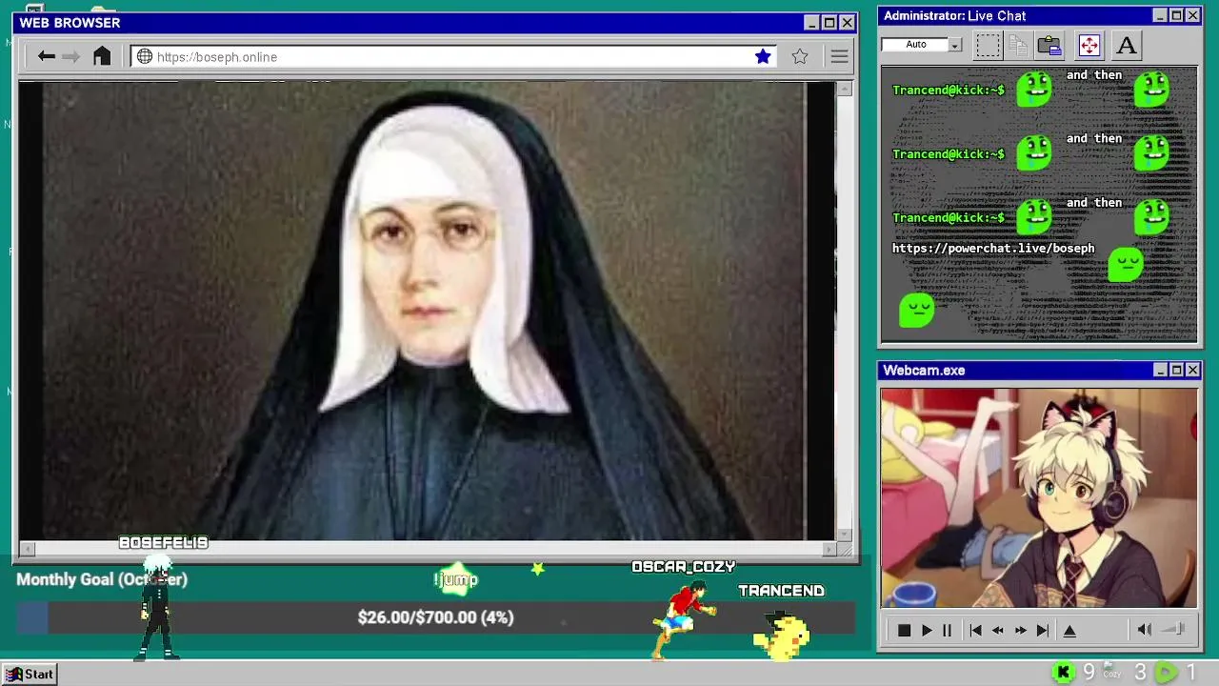Adjust the Webcam.exe volume slider
This screenshot has width=1219, height=686.
coord(1173,629)
